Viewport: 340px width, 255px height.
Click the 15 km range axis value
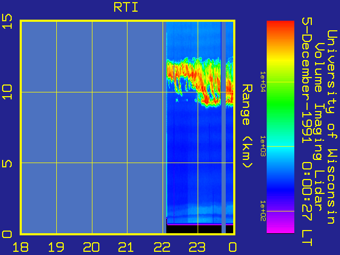tap(7, 21)
